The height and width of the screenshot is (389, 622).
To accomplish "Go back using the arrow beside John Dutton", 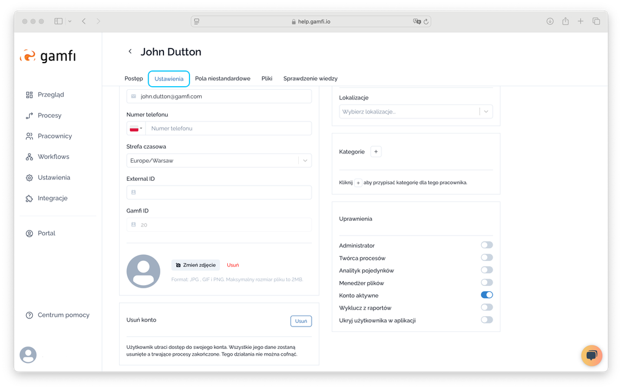I will click(130, 52).
